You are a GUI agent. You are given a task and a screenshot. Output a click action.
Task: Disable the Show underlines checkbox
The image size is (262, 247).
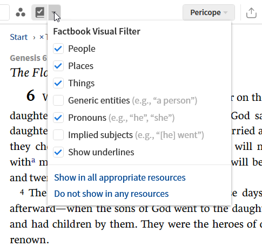click(58, 152)
